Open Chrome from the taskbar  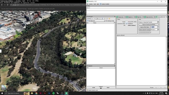(x=36, y=93)
